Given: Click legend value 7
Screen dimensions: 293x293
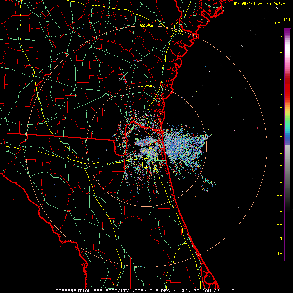Looking at the screenshot, I should (281, 36).
